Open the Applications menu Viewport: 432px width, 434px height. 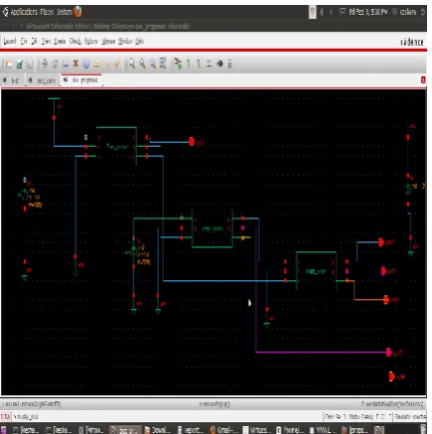pyautogui.click(x=24, y=12)
